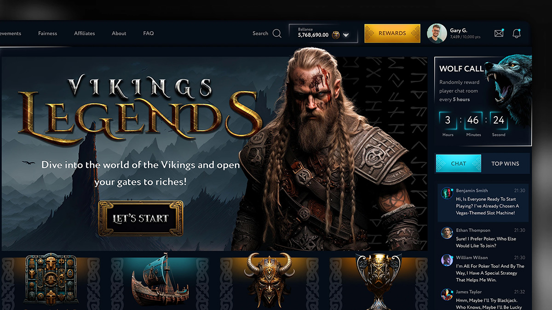This screenshot has width=552, height=310.
Task: Click William Wilson's chat avatar
Action: (x=447, y=260)
